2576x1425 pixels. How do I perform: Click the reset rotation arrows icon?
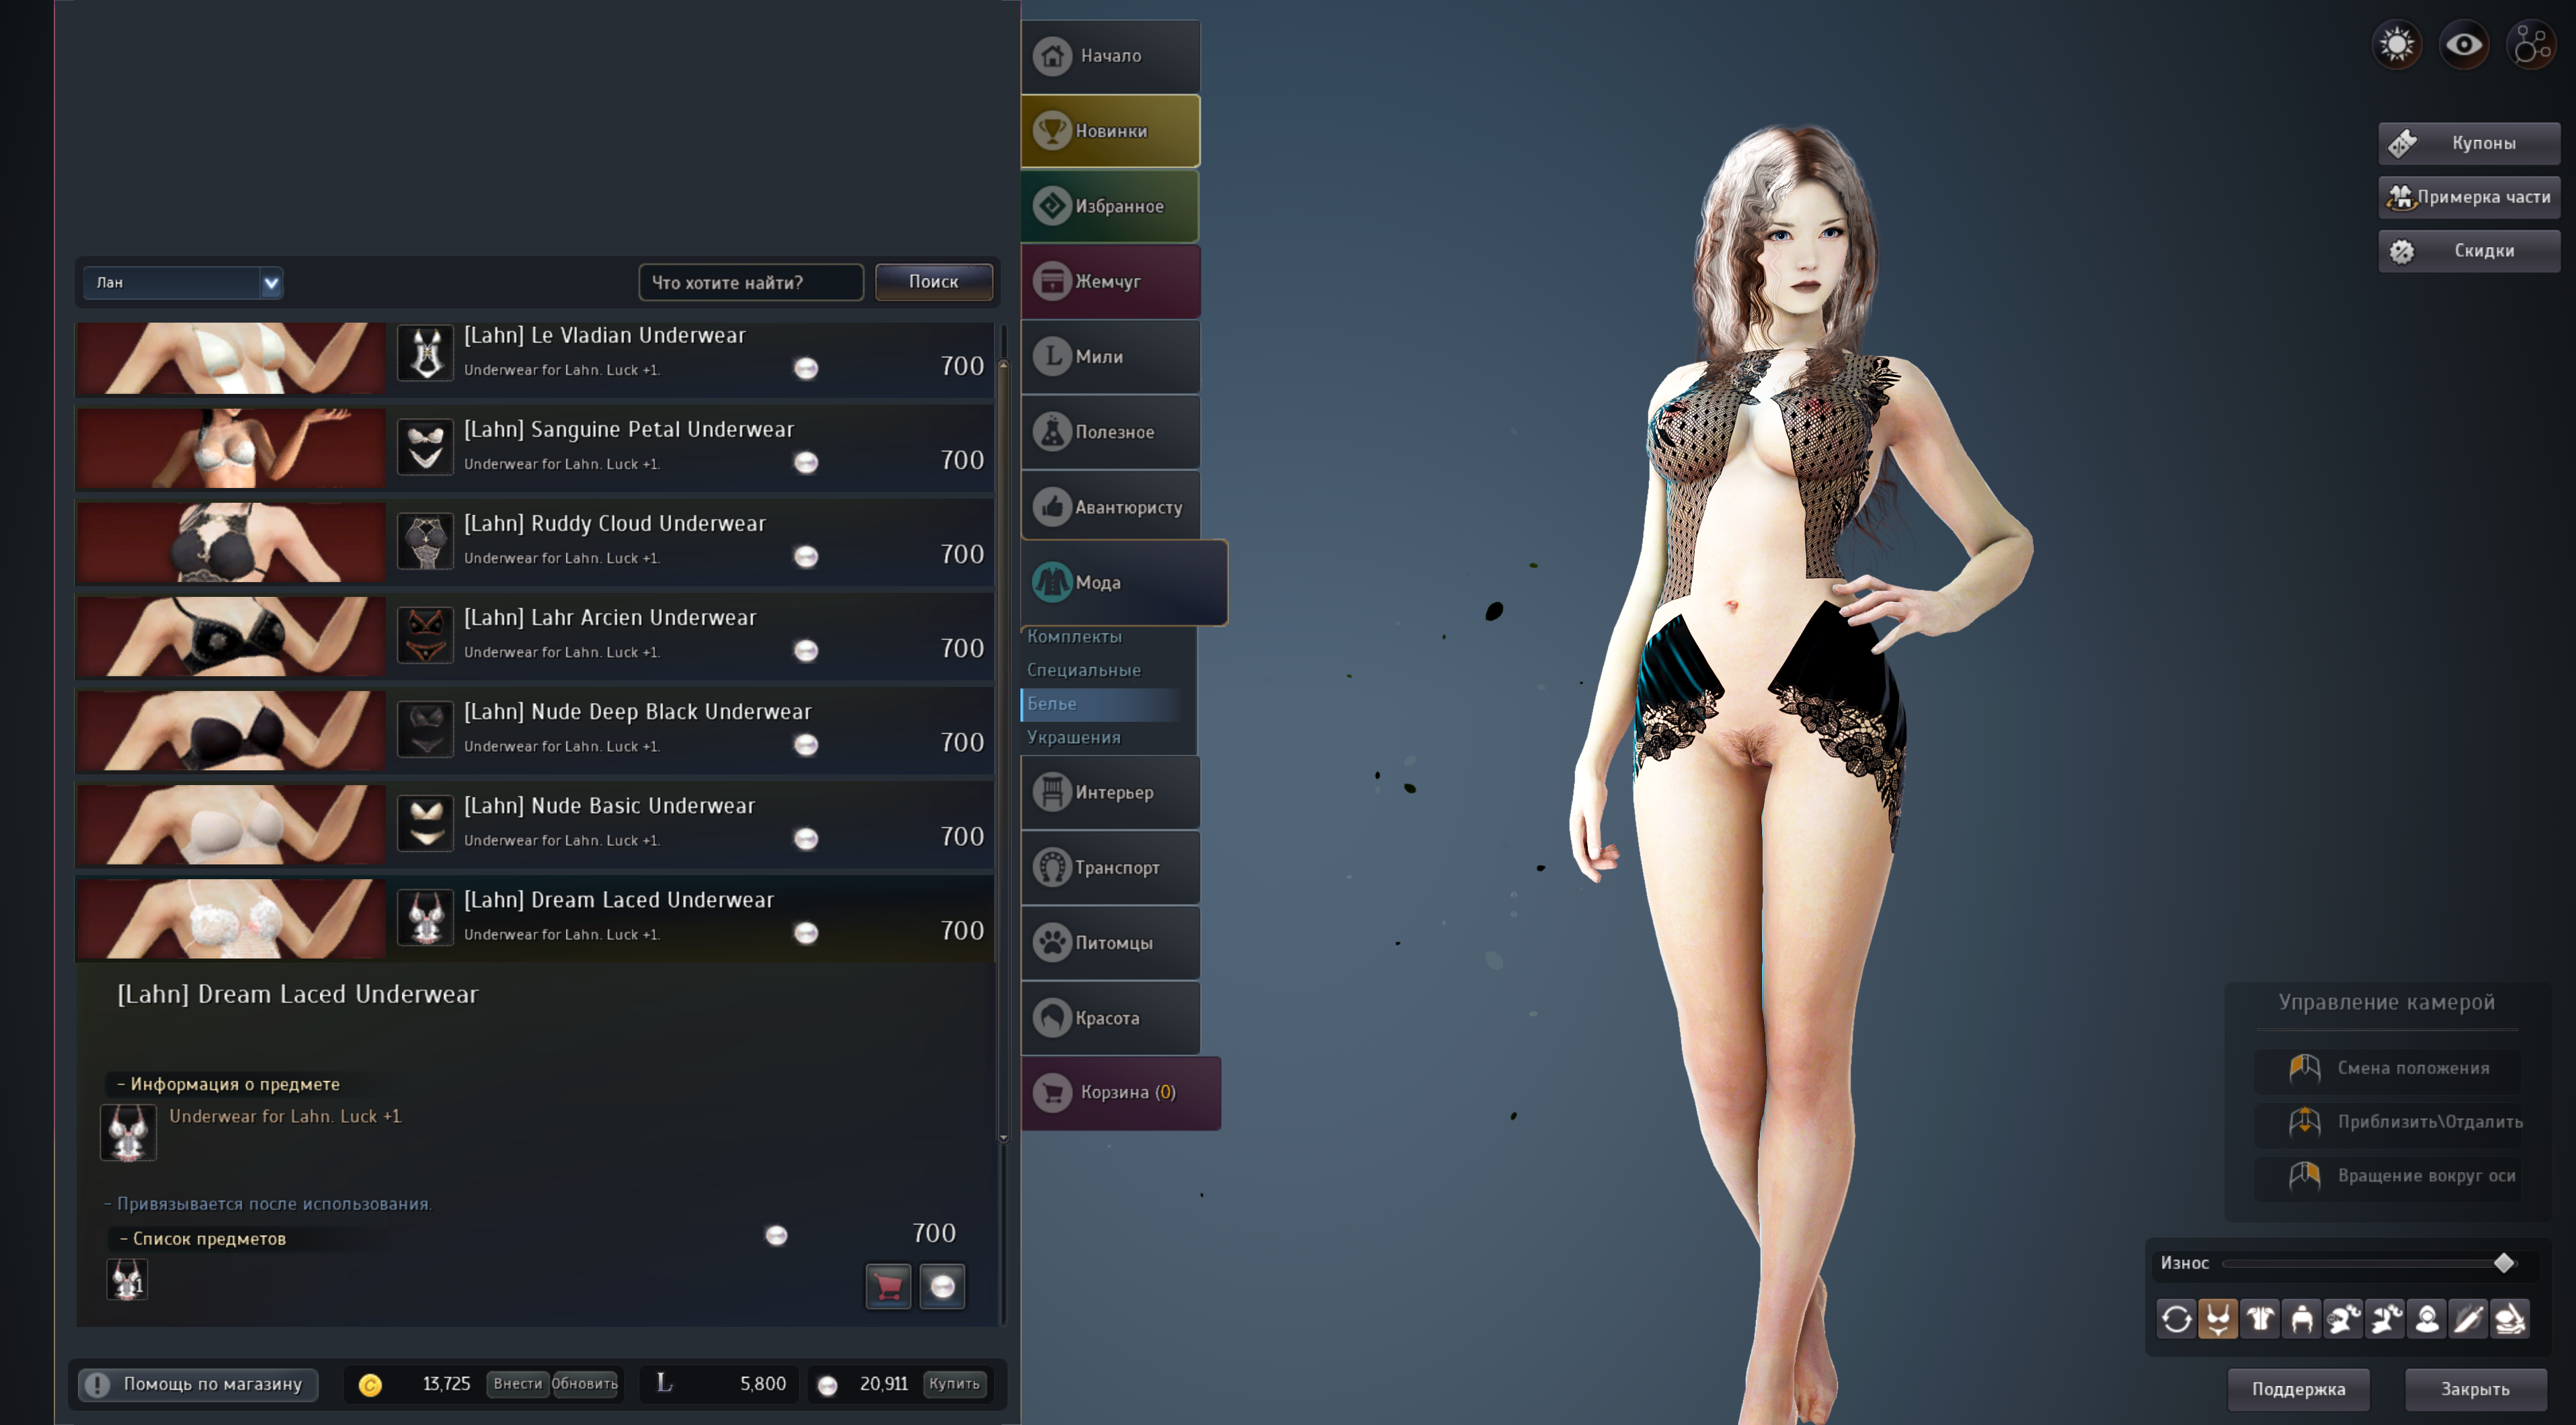point(2176,1319)
